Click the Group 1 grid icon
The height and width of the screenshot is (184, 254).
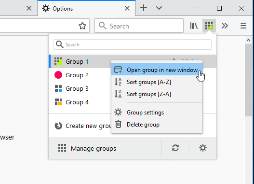tap(58, 61)
